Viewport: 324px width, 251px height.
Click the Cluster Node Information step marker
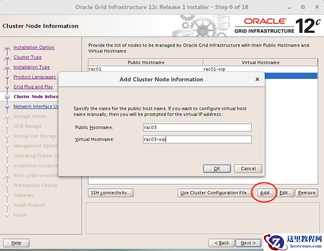point(7,97)
